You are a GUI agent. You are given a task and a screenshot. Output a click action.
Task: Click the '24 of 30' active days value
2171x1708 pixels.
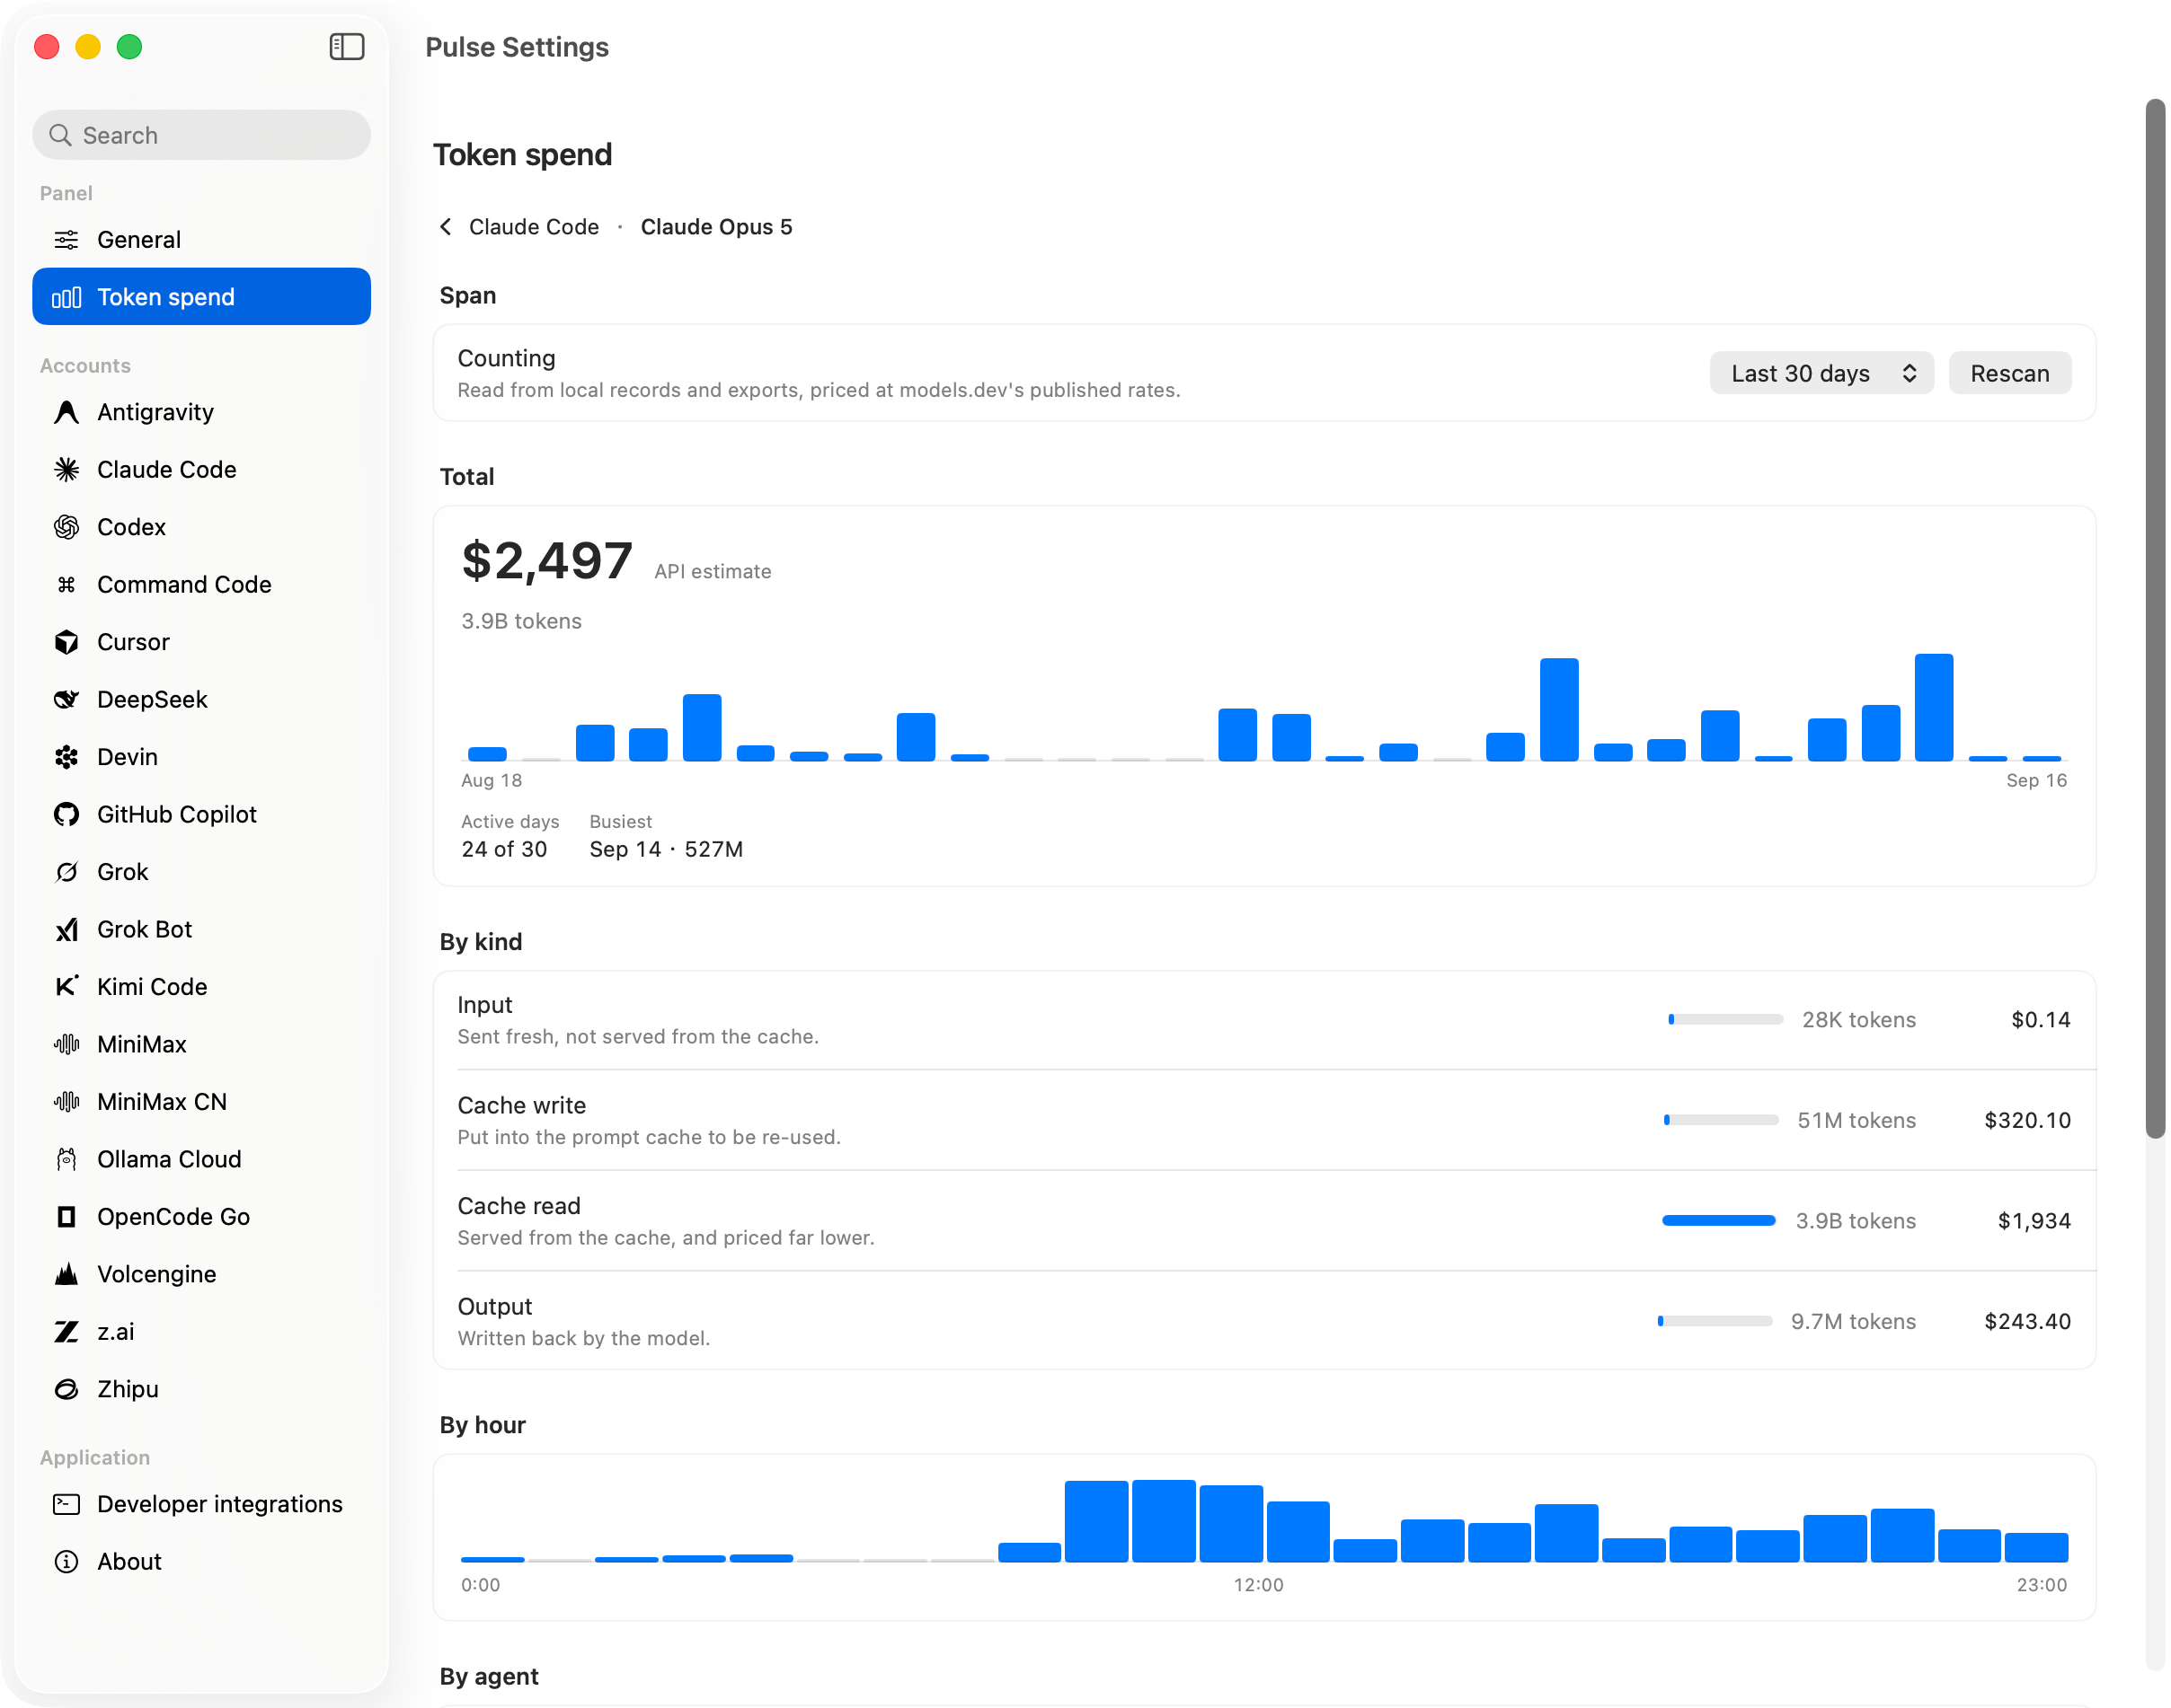[504, 850]
